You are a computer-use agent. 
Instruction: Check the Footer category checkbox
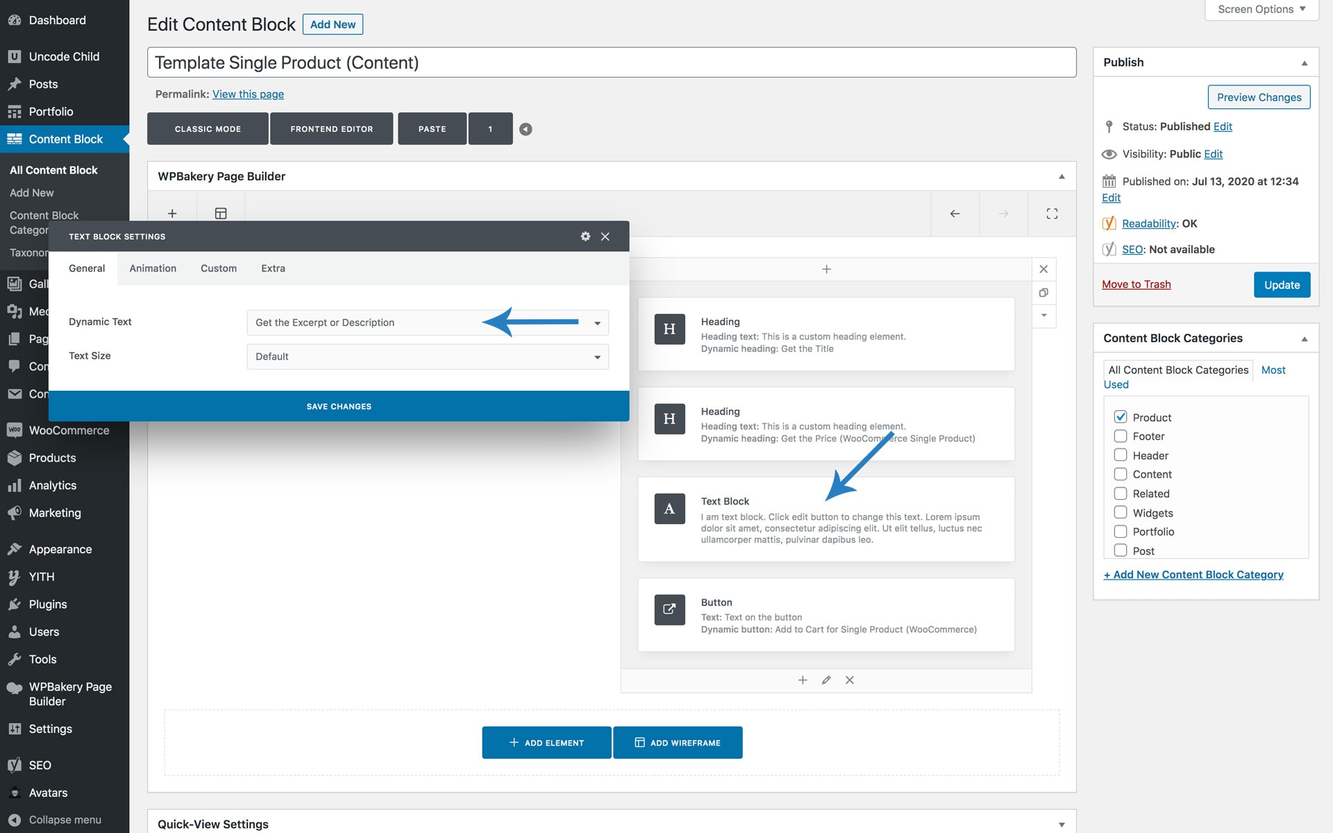coord(1120,437)
